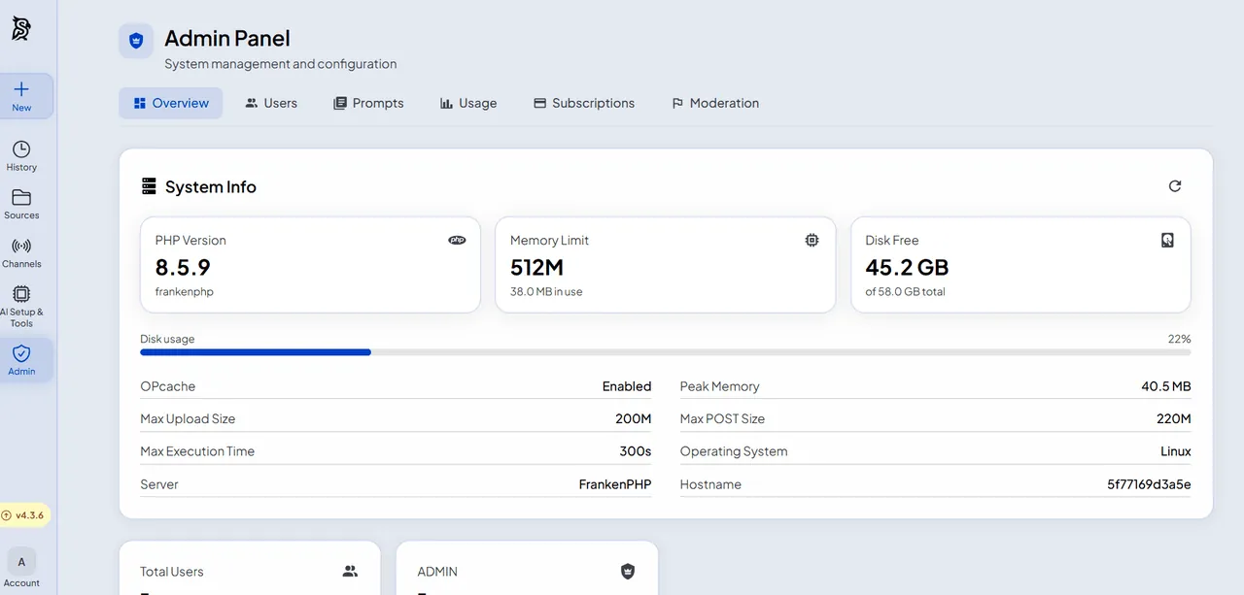Viewport: 1244px width, 595px height.
Task: Click the hostname value 5f77169d3a5e
Action: click(1149, 484)
